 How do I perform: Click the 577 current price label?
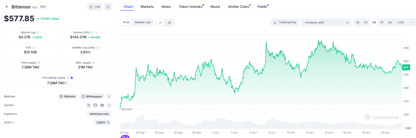point(406,67)
